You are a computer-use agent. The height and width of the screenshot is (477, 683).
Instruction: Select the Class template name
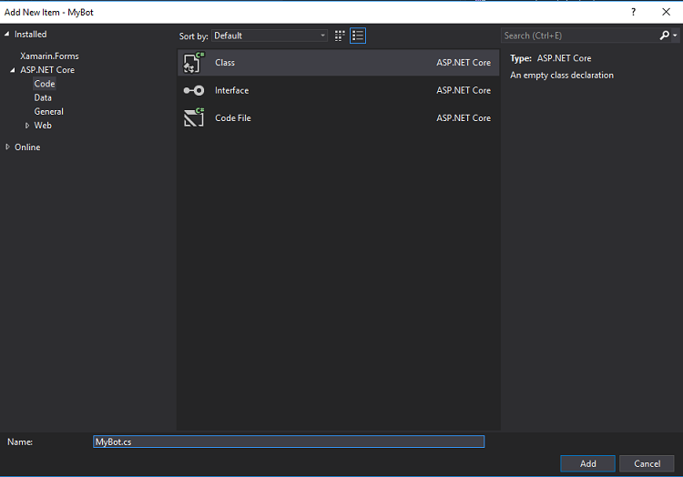(x=225, y=62)
